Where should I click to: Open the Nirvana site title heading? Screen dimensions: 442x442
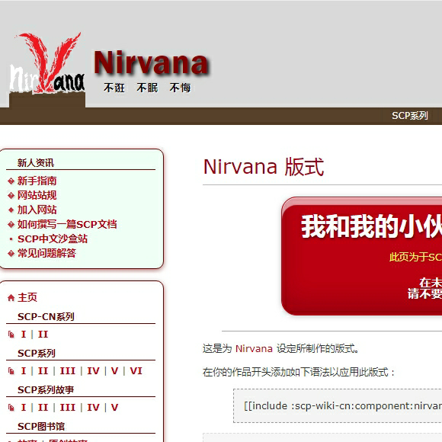(x=152, y=63)
